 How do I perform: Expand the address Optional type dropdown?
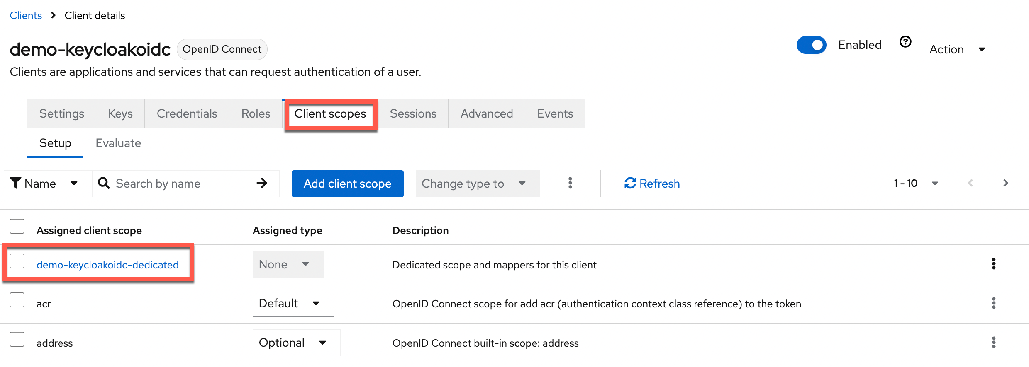(x=296, y=343)
